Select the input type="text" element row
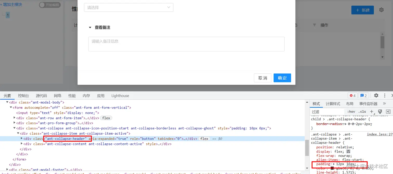The width and height of the screenshot is (393, 174). (58, 113)
